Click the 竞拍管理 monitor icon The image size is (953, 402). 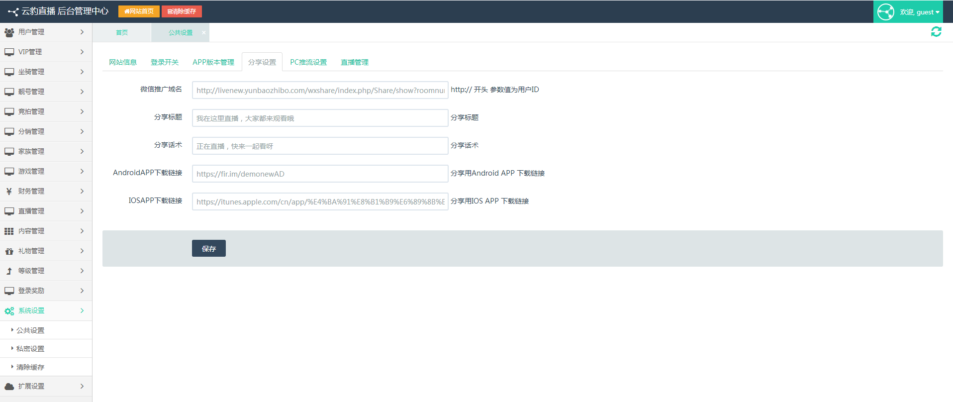(9, 112)
